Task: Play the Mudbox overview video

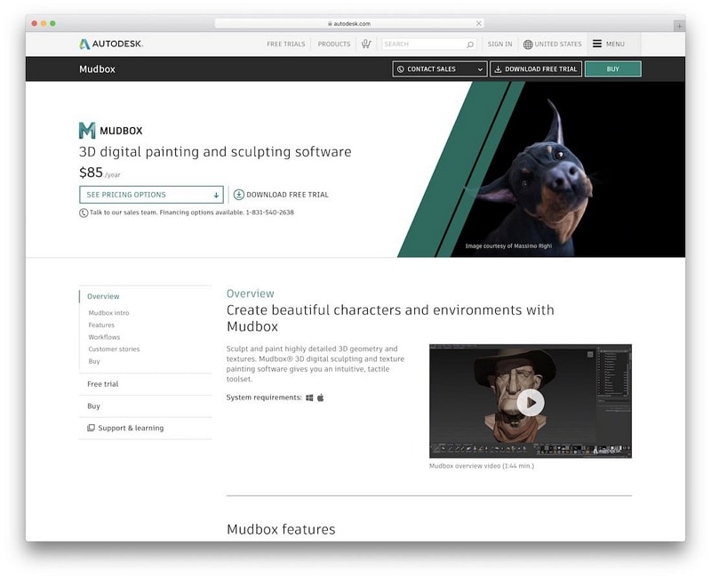Action: [x=530, y=403]
